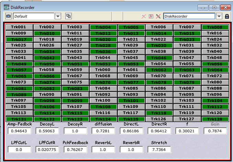
Task: Toggle track Trk010 off
Action: click(47, 33)
